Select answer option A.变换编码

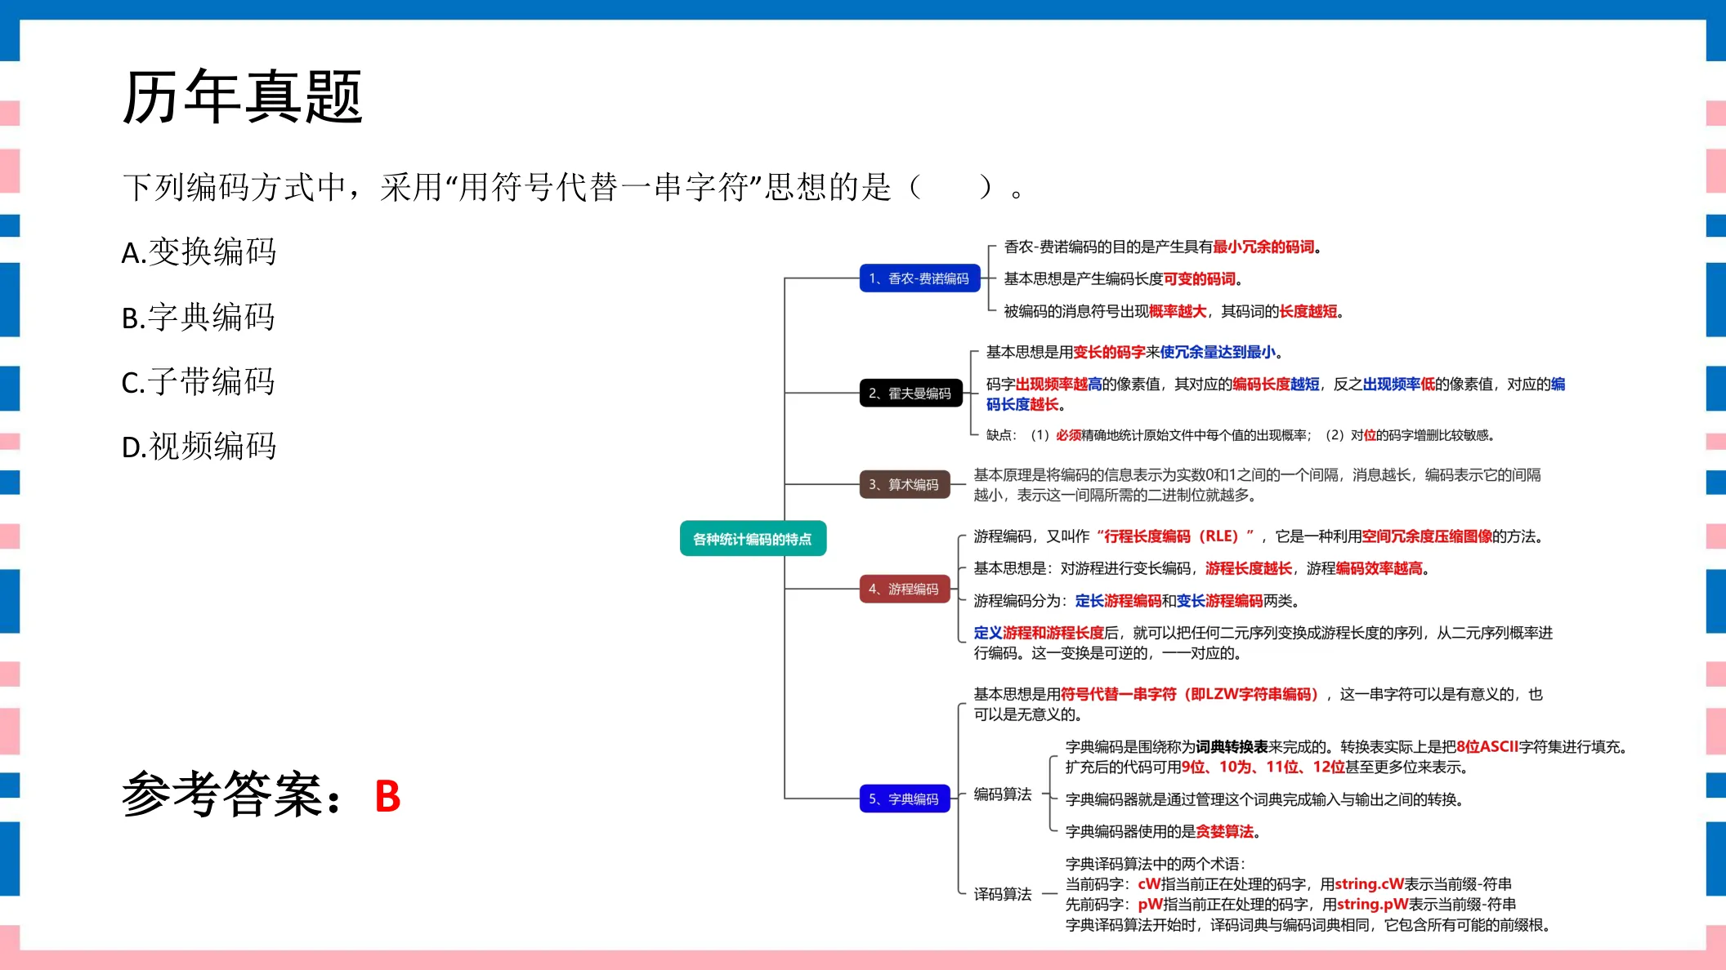(199, 252)
